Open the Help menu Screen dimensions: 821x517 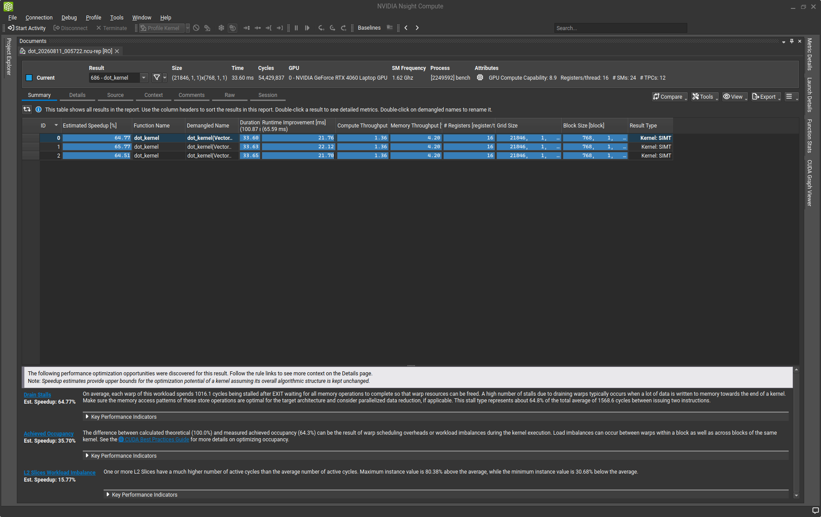pyautogui.click(x=166, y=18)
